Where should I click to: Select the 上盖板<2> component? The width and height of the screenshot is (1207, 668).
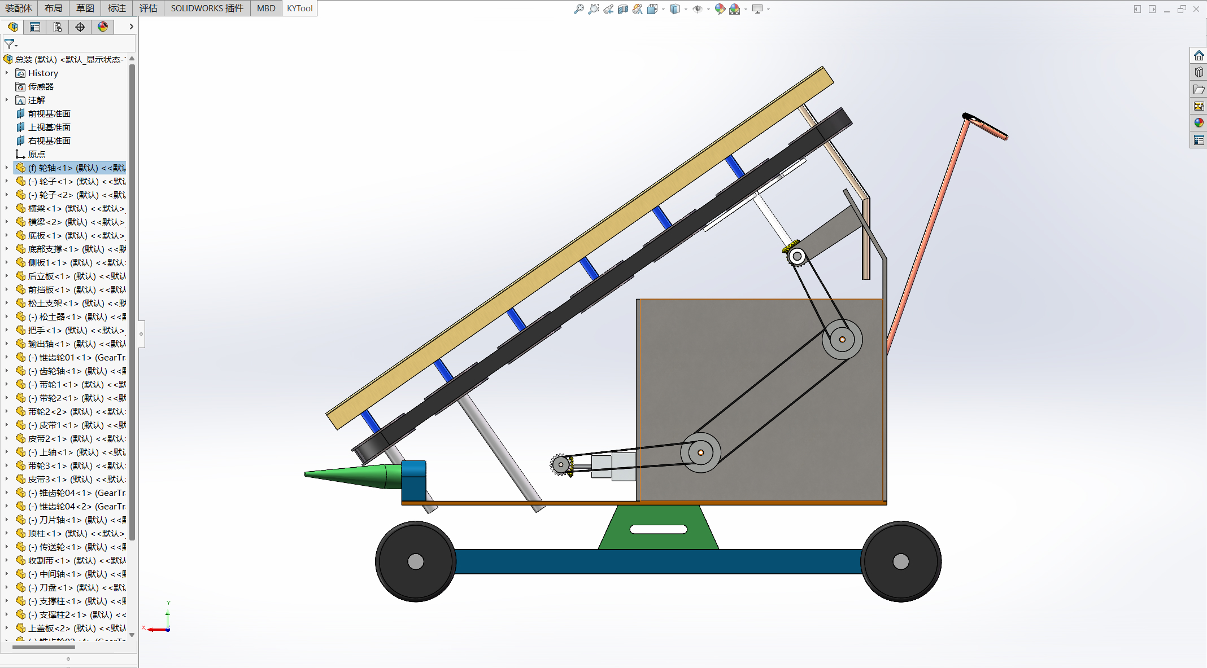[71, 628]
